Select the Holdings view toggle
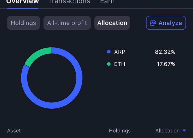 (23, 23)
